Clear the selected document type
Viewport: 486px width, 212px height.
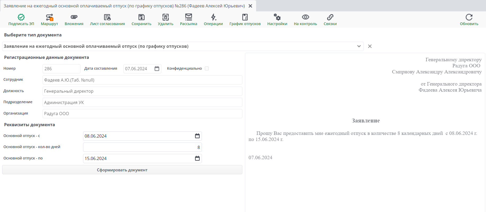[x=370, y=46]
